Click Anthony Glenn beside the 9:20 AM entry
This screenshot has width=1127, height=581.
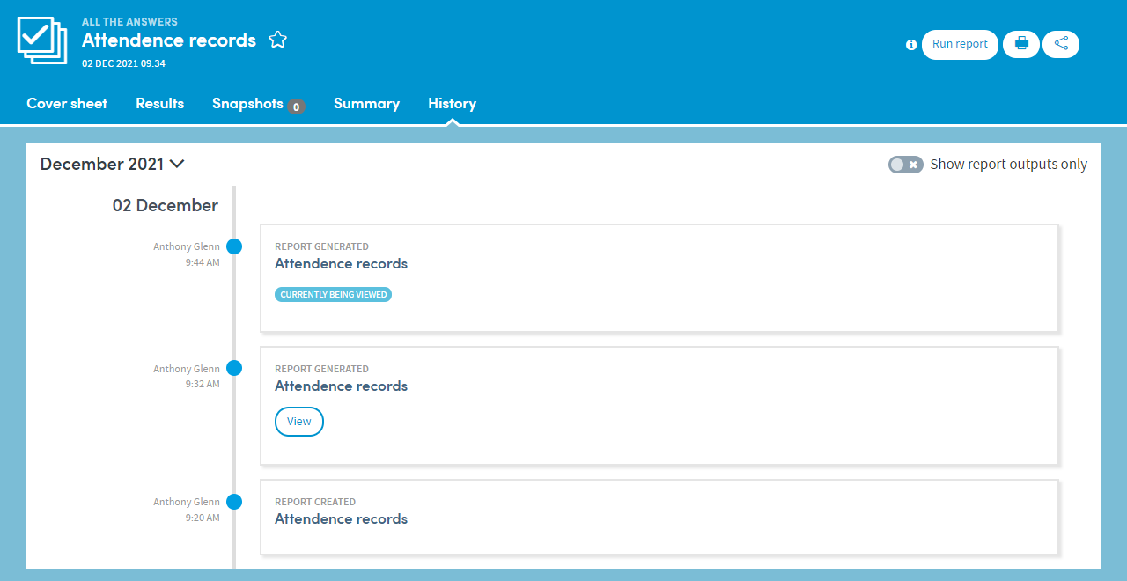pos(187,503)
